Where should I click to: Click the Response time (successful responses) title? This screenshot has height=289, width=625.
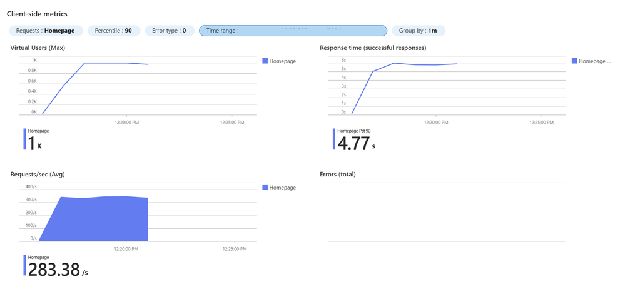[373, 48]
